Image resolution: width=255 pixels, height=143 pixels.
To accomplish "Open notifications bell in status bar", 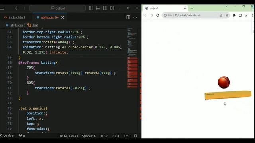I will 135,136.
